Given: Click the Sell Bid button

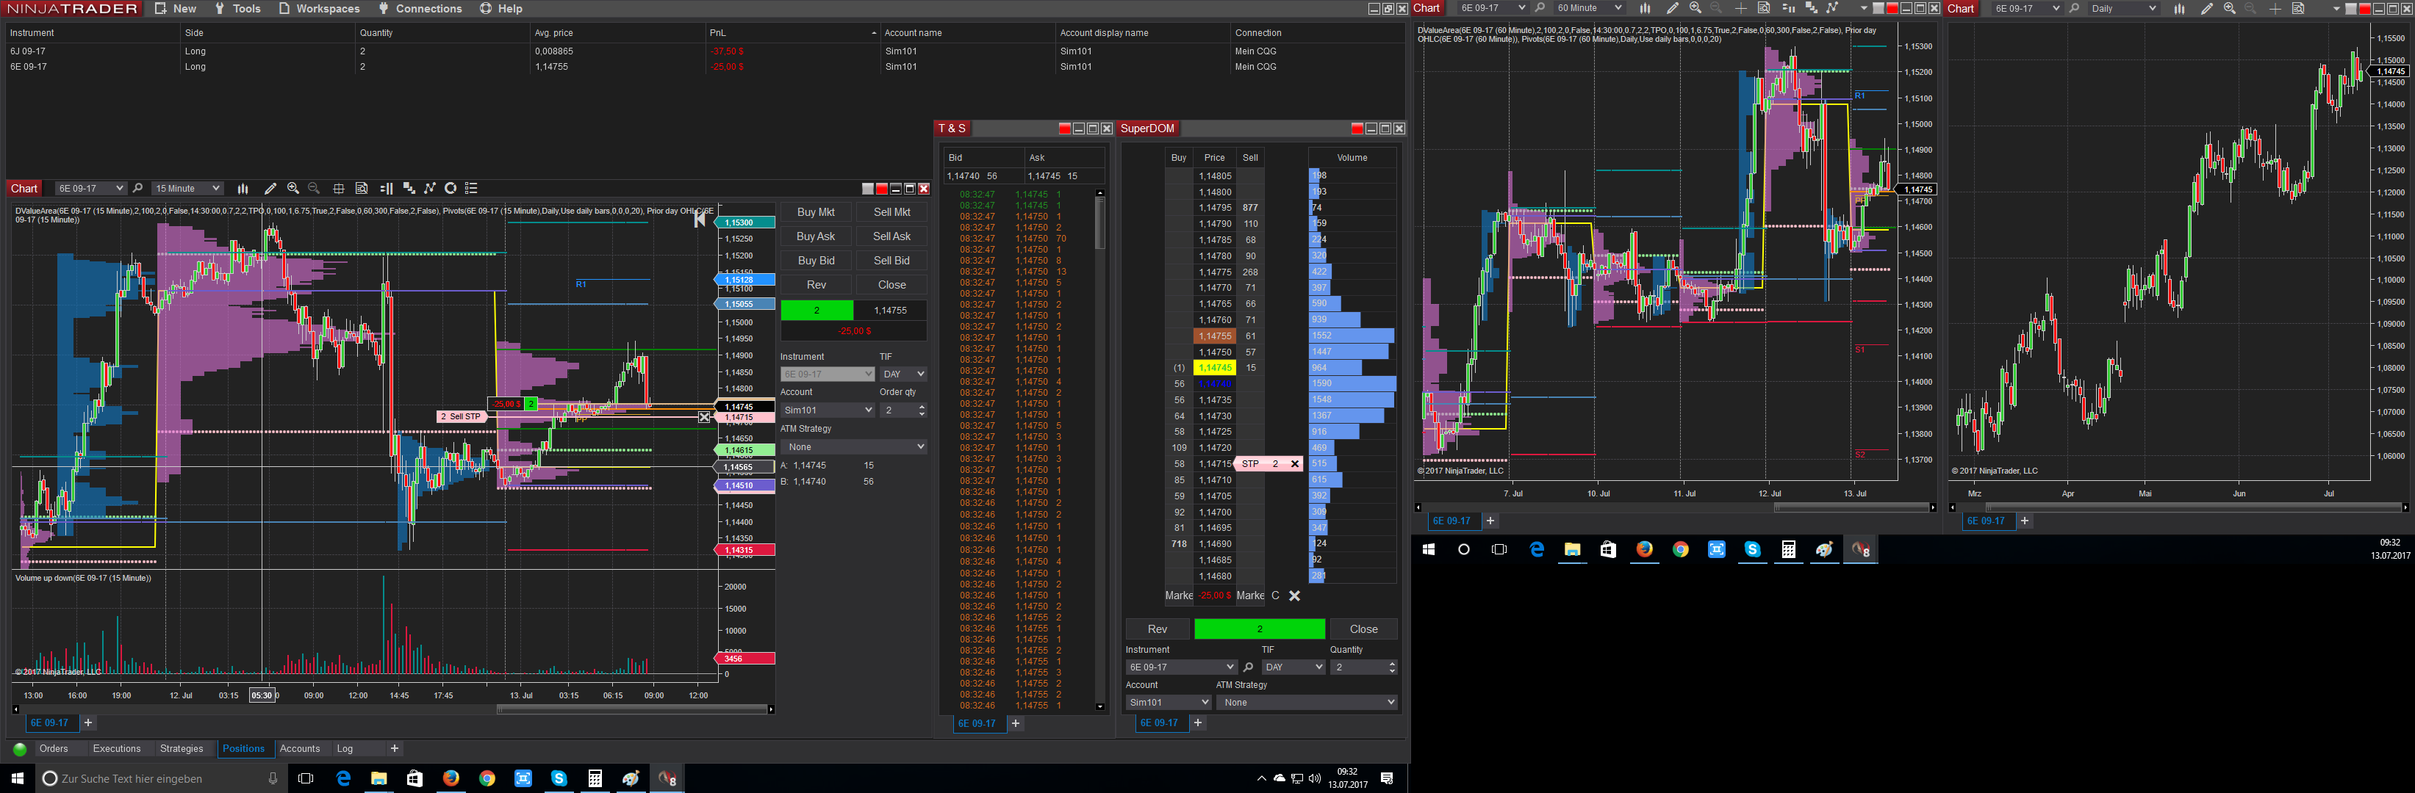Looking at the screenshot, I should tap(891, 261).
